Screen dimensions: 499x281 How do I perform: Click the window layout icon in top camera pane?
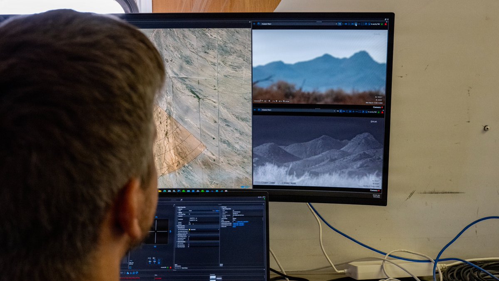coord(258,24)
